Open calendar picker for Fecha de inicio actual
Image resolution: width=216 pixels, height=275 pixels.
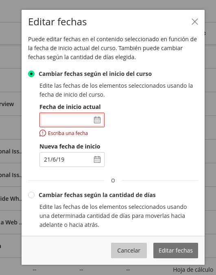tap(97, 120)
